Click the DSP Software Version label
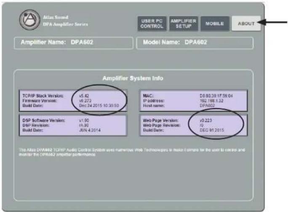This screenshot has height=212, width=288. coord(44,121)
